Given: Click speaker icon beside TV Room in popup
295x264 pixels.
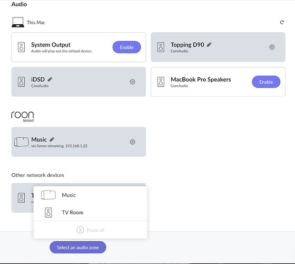Looking at the screenshot, I should (48, 212).
